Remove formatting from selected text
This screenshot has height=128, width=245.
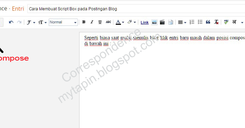216,22
